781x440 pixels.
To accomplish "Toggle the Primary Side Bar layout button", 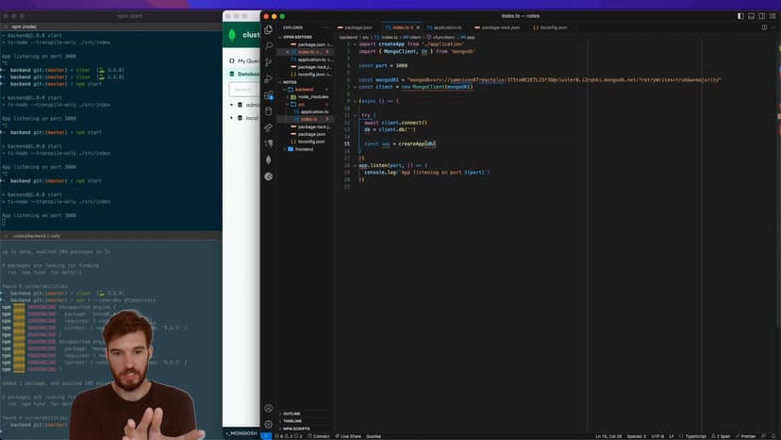I will point(740,16).
